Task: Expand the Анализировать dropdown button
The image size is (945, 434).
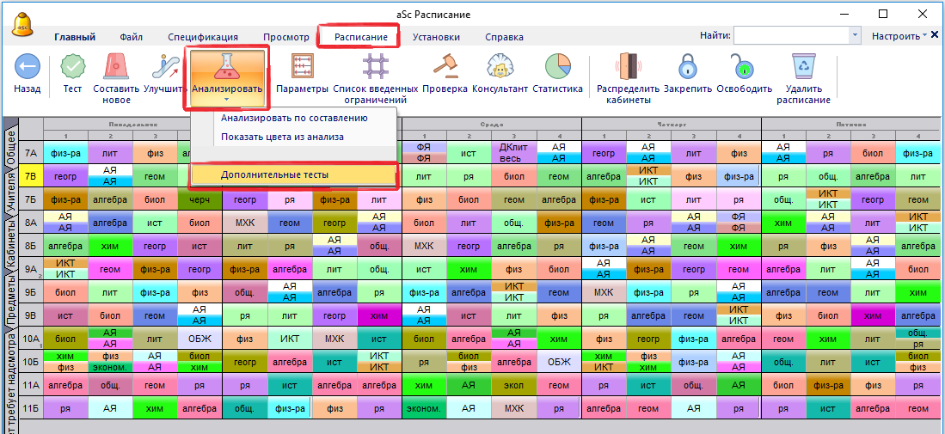Action: 227,76
